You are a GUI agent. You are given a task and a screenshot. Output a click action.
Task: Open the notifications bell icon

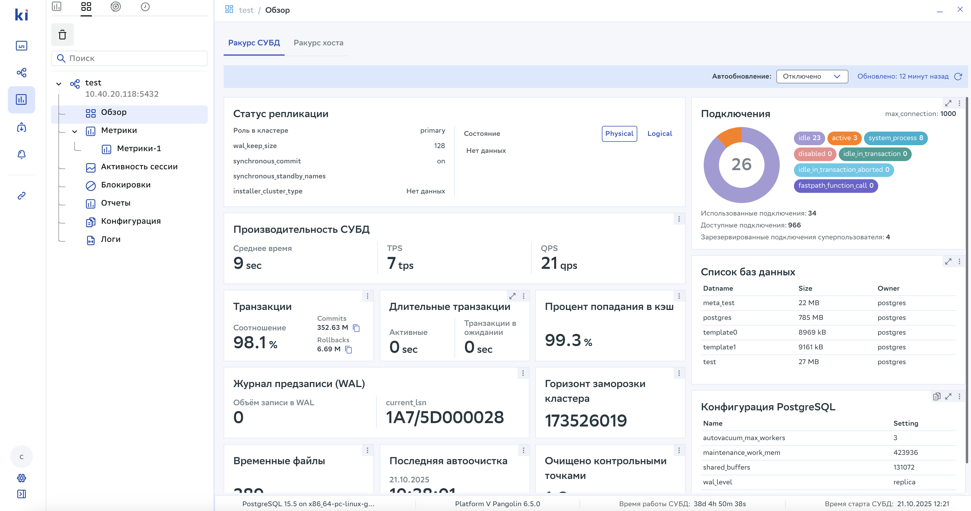coord(22,154)
